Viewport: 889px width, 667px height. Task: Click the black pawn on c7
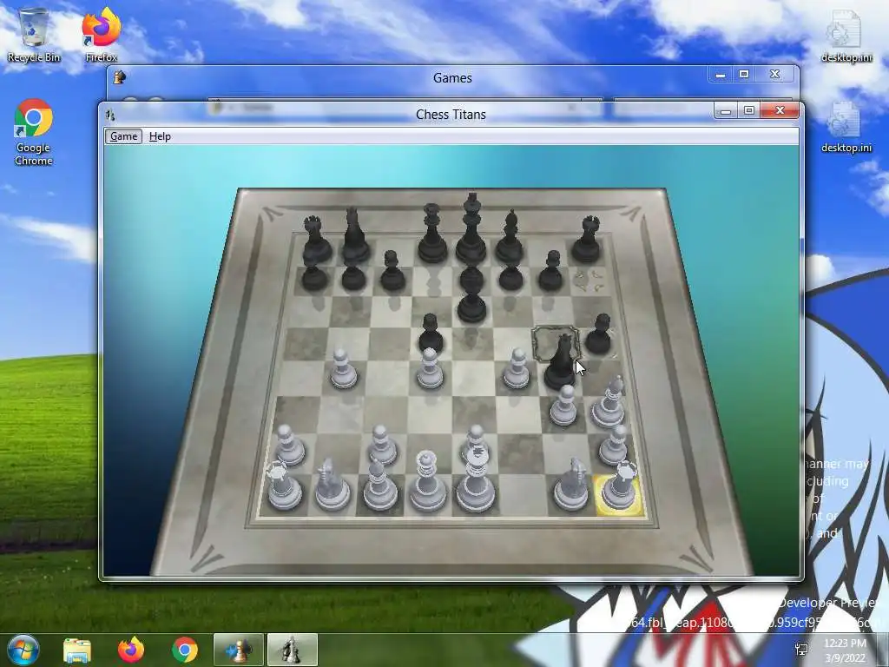point(392,271)
